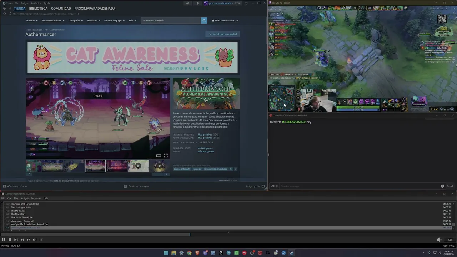
Task: Open the mol rai games developer link
Action: point(205,148)
